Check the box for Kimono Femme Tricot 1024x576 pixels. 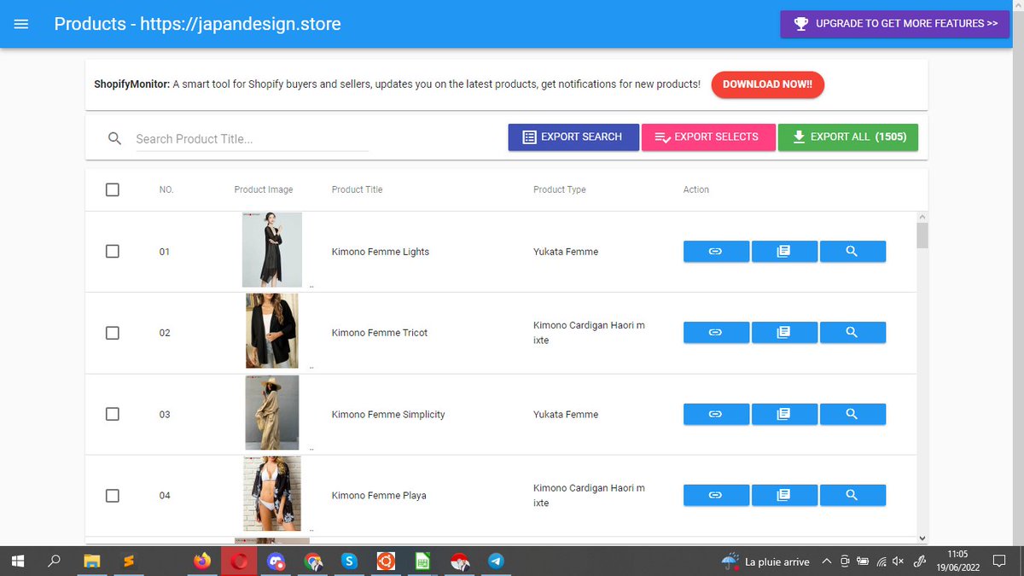pos(113,333)
